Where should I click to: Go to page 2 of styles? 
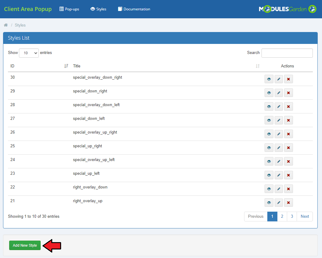282,217
